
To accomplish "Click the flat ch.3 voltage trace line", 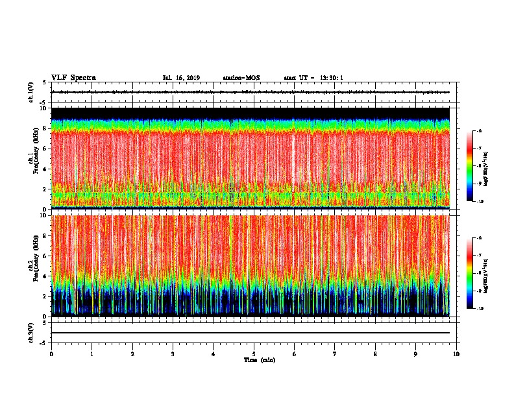I will click(251, 333).
